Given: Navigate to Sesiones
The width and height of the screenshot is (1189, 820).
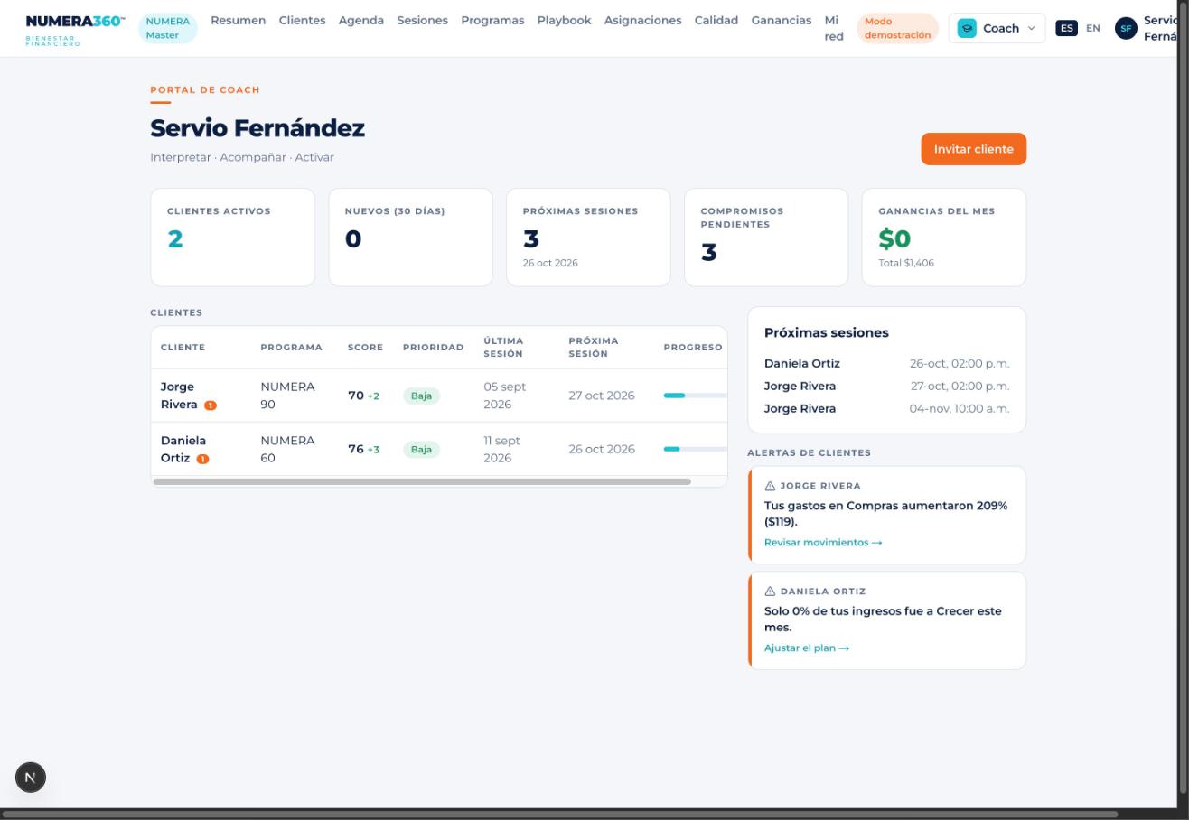Looking at the screenshot, I should click(x=422, y=20).
